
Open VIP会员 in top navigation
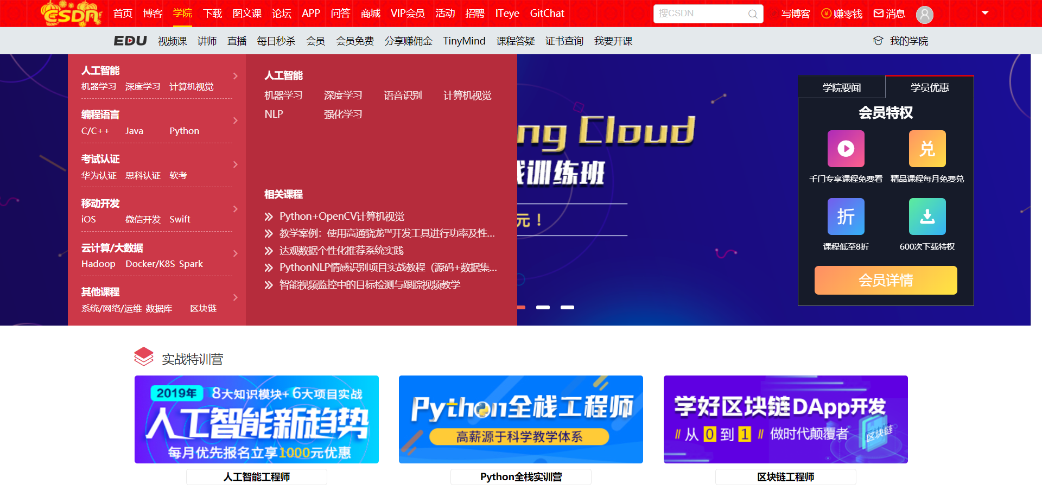pyautogui.click(x=408, y=14)
